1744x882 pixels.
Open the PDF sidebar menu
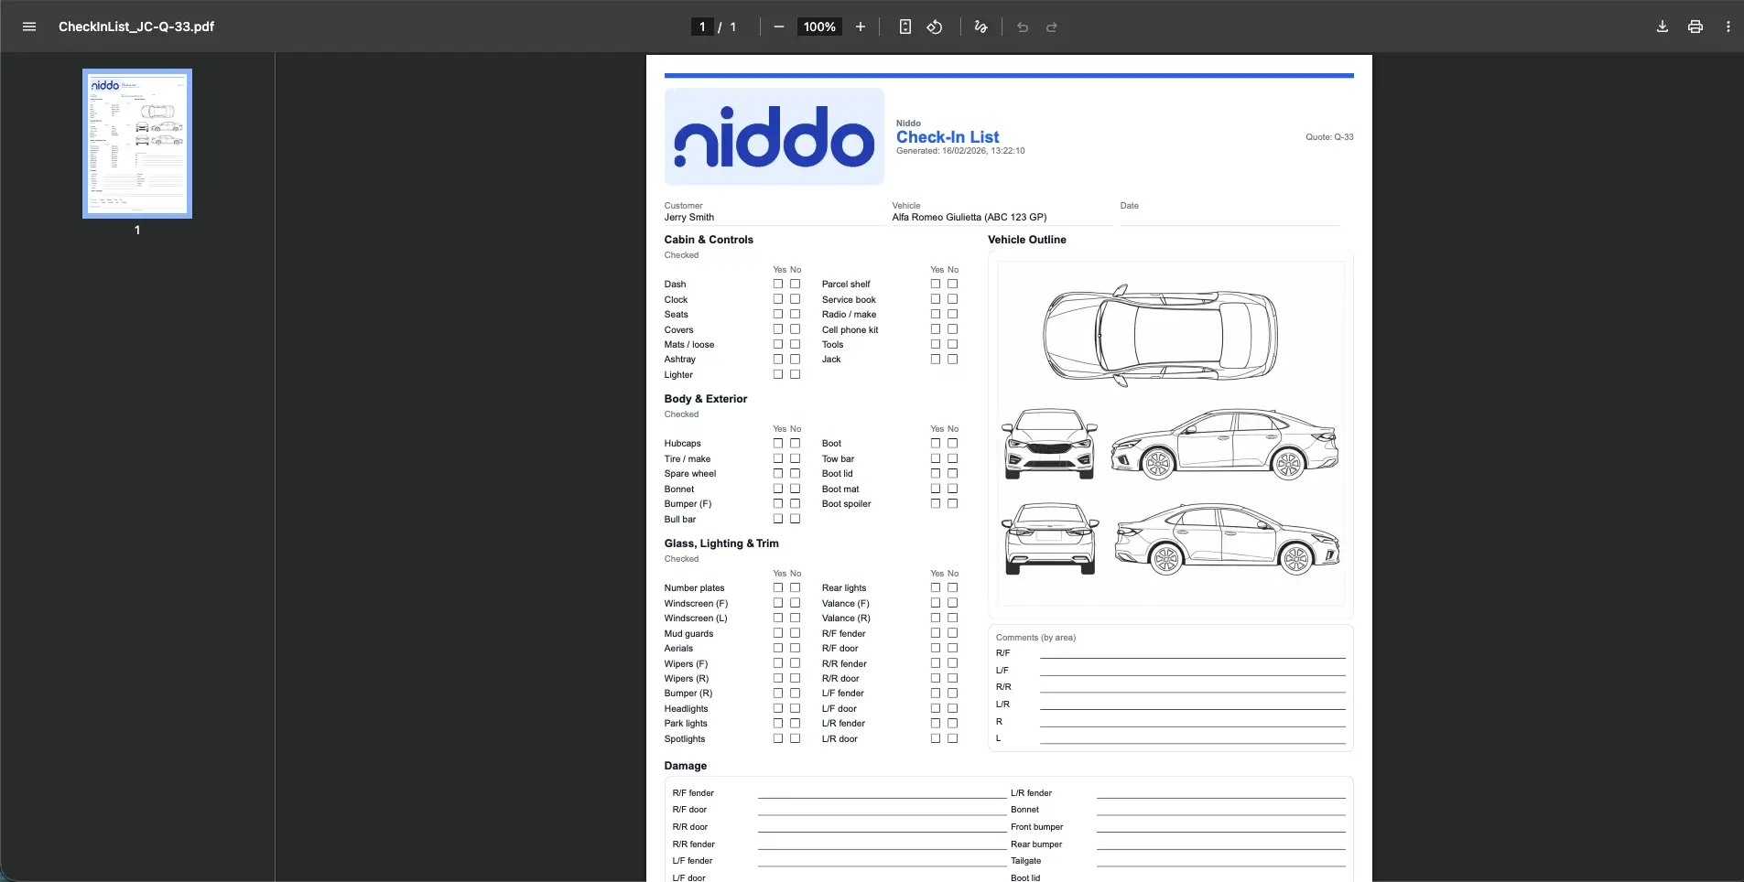pyautogui.click(x=29, y=27)
